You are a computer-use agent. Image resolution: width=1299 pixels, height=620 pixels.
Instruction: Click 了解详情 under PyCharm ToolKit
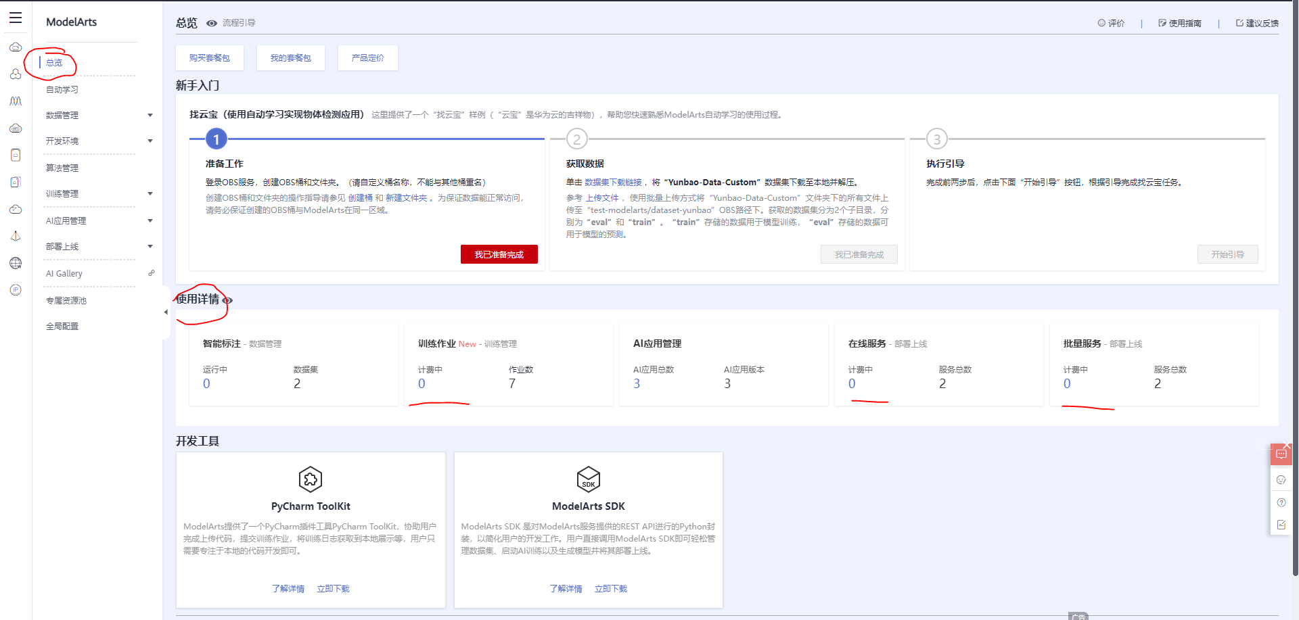pos(288,589)
